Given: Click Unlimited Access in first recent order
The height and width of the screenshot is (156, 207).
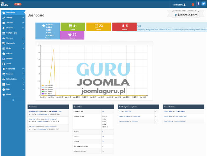Looking at the screenshot, I should pos(42,114).
